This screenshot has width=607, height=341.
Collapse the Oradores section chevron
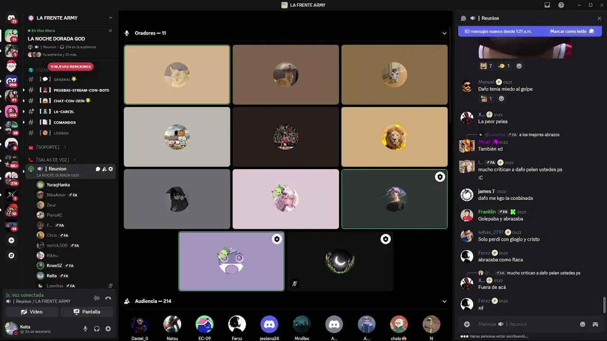(444, 33)
